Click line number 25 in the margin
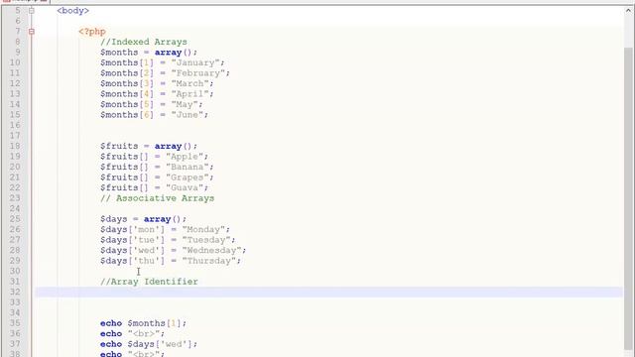This screenshot has height=357, width=635. 15,219
